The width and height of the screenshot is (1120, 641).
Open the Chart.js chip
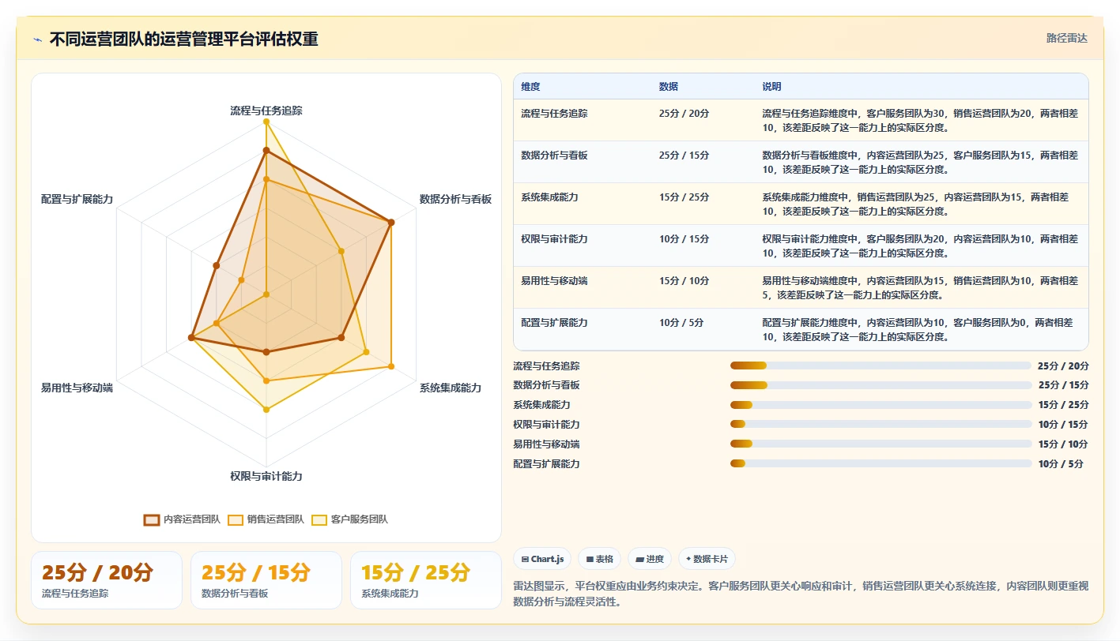coord(542,559)
